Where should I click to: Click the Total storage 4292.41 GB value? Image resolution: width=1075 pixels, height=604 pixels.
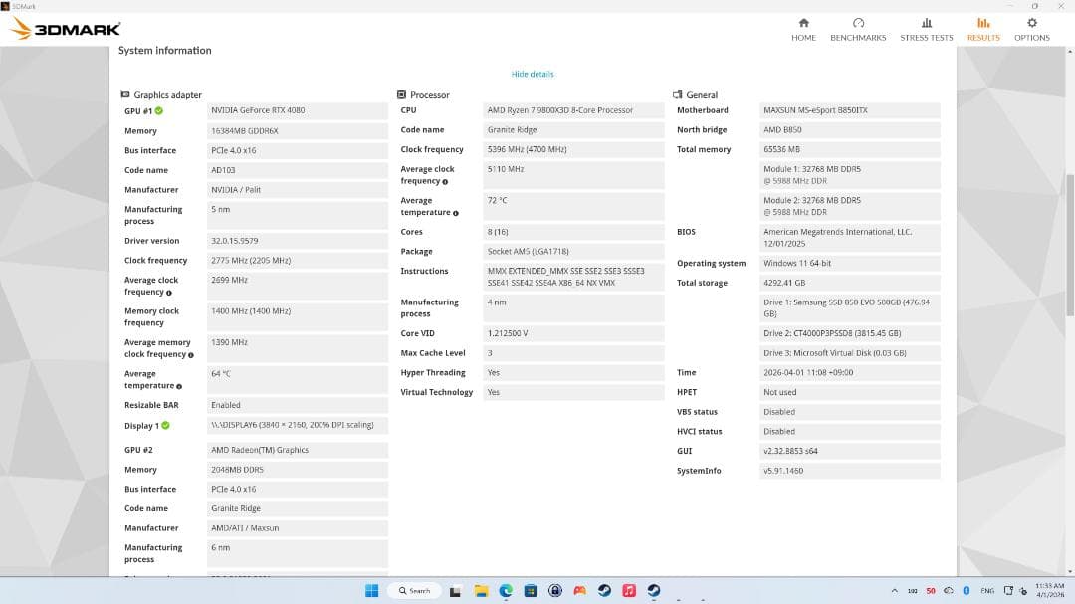pyautogui.click(x=849, y=283)
